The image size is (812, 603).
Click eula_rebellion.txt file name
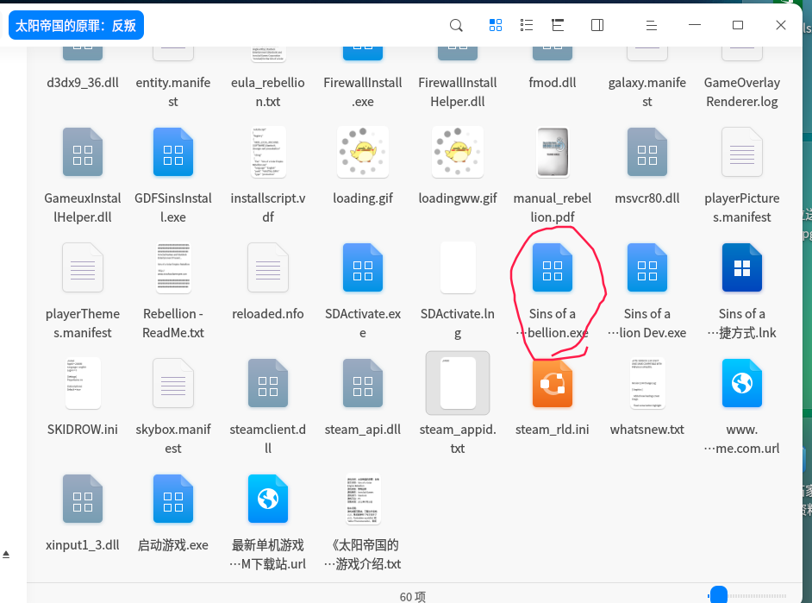[268, 92]
